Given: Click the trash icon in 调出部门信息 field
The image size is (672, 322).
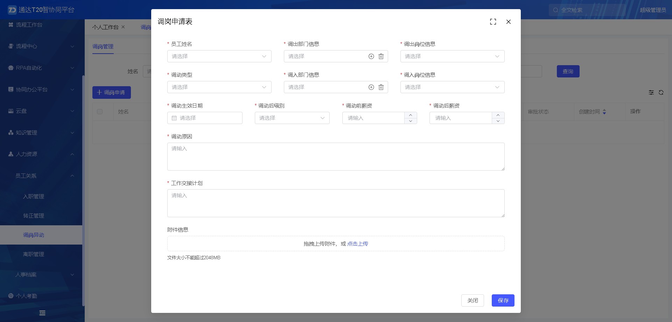Looking at the screenshot, I should (x=381, y=56).
